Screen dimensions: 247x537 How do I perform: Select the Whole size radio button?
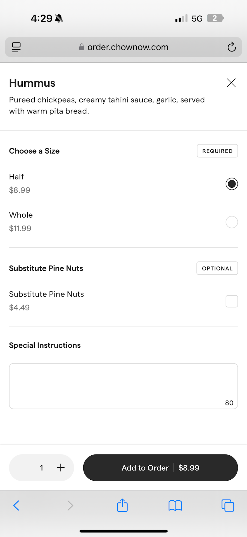click(x=232, y=222)
